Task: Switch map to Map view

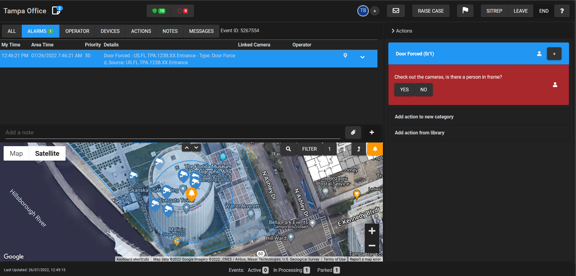Action: click(x=16, y=153)
